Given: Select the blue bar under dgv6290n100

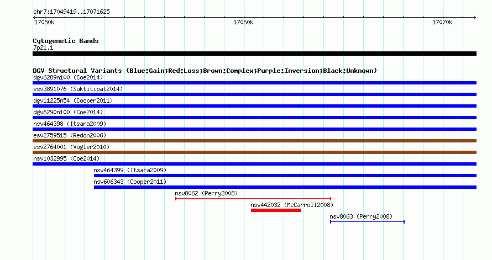Looking at the screenshot, I should pyautogui.click(x=254, y=118).
